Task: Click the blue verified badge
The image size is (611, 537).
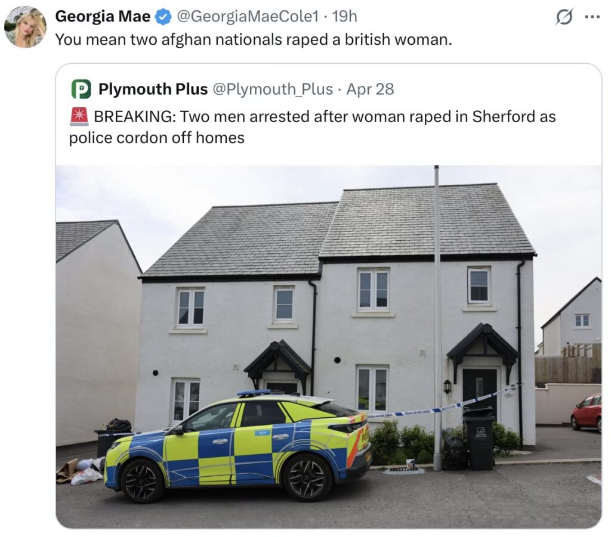Action: tap(163, 17)
